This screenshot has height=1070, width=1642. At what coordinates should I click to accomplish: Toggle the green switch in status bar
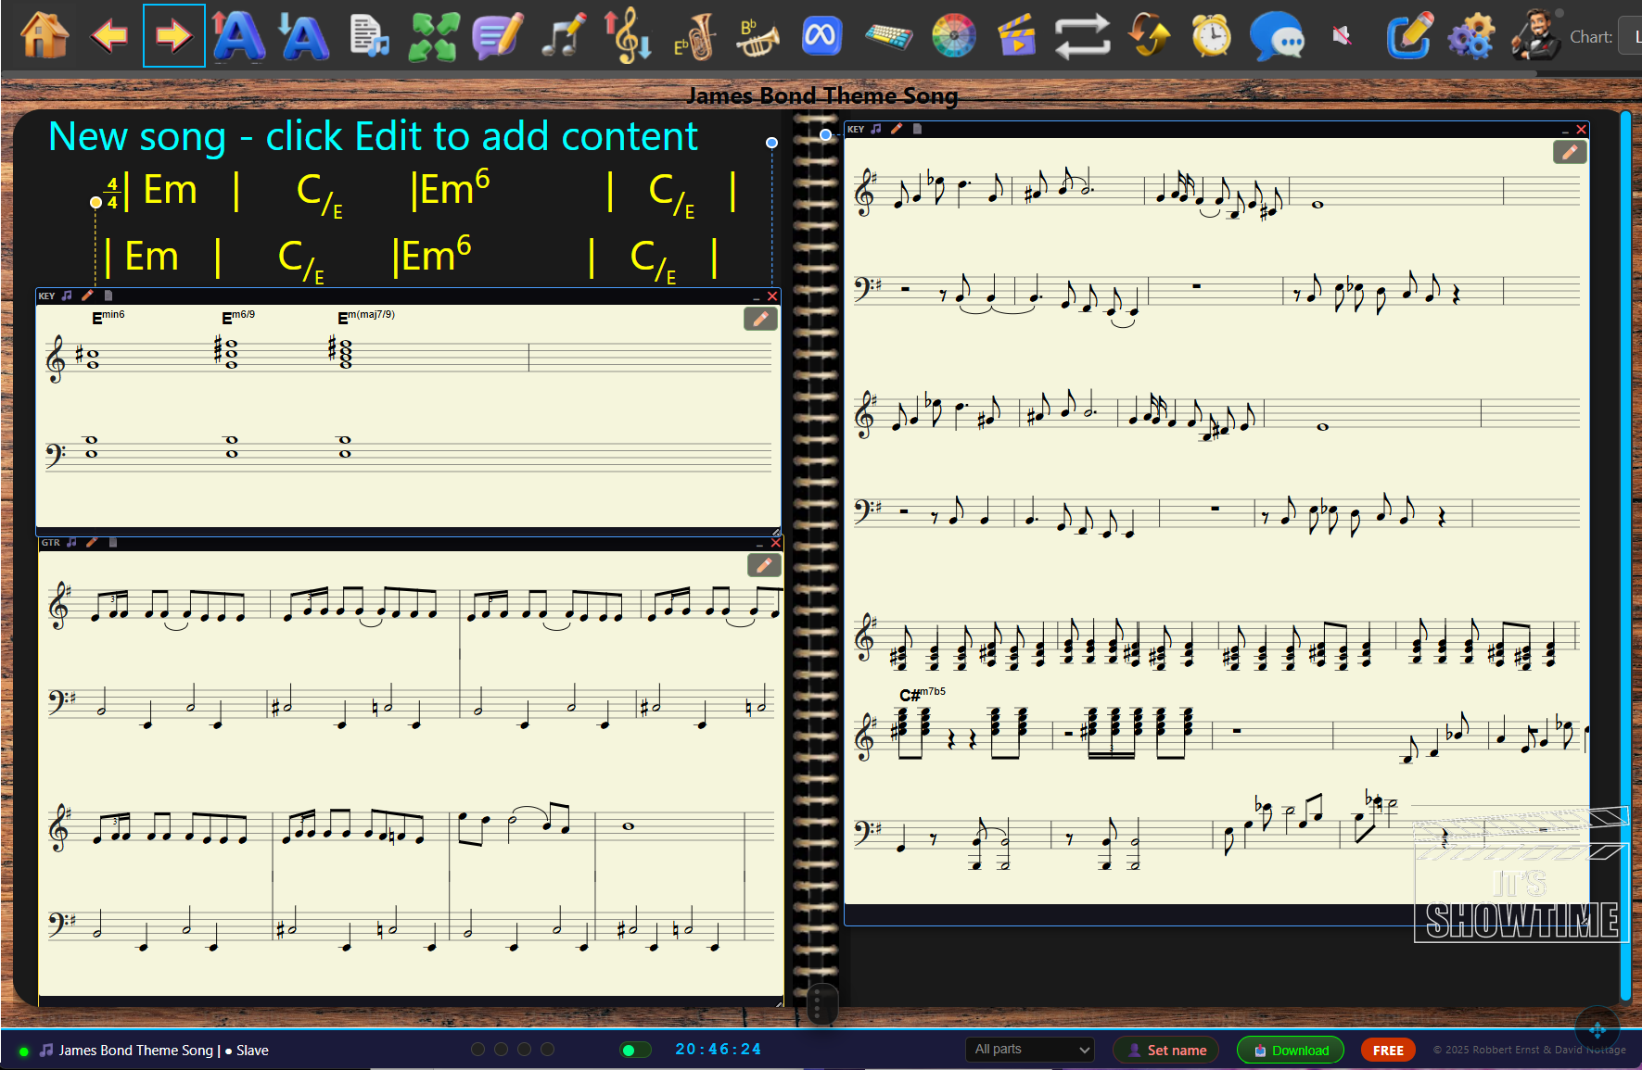click(635, 1050)
